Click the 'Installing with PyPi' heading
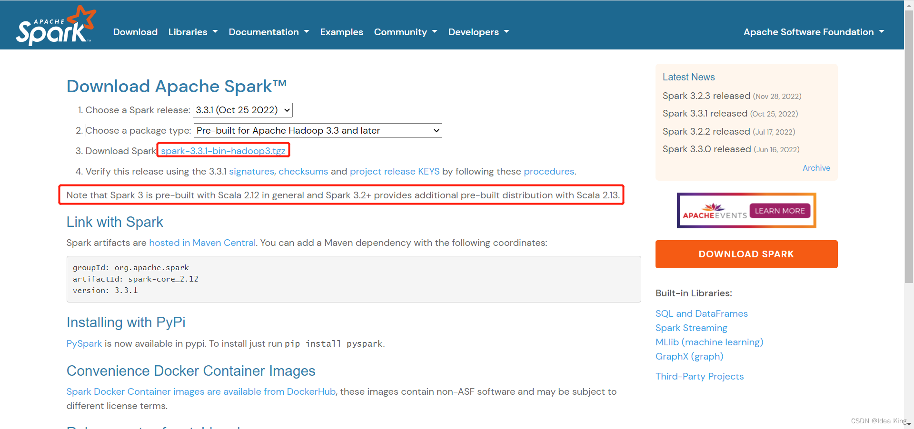Image resolution: width=914 pixels, height=429 pixels. coord(126,322)
